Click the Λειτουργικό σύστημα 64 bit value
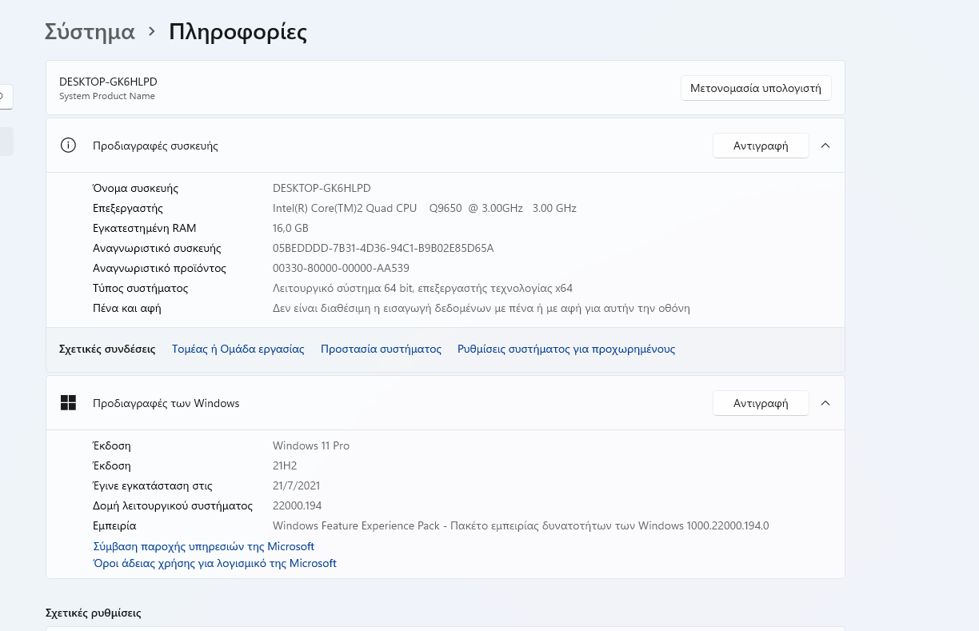 tap(422, 288)
